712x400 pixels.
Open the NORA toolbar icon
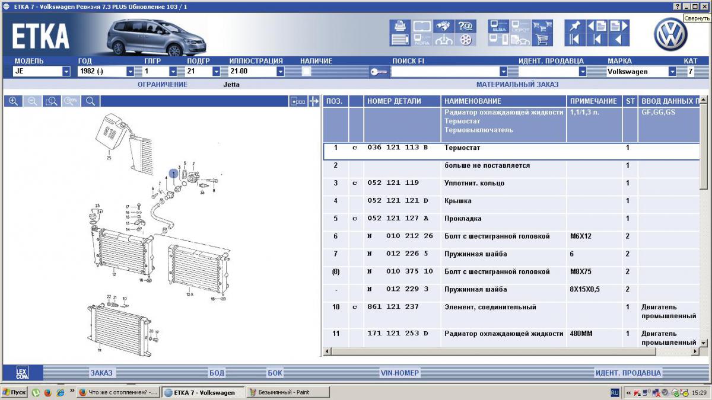tap(422, 40)
